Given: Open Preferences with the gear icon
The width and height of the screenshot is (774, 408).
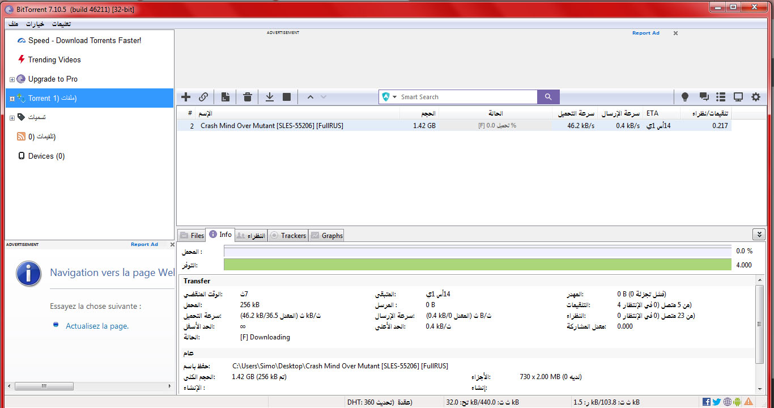Looking at the screenshot, I should 756,97.
